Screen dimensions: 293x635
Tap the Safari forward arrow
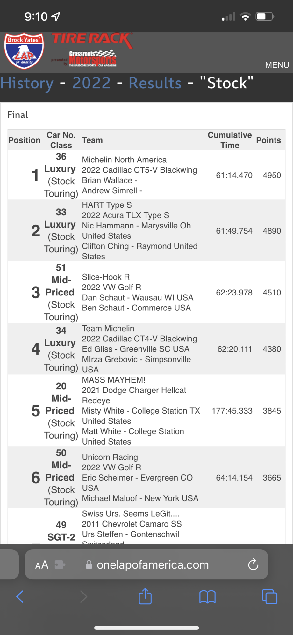point(83,596)
